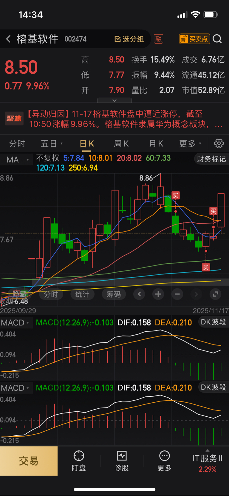Tap DK波段 on first MACD panel
Screen dimensions: 229x496
point(213,322)
